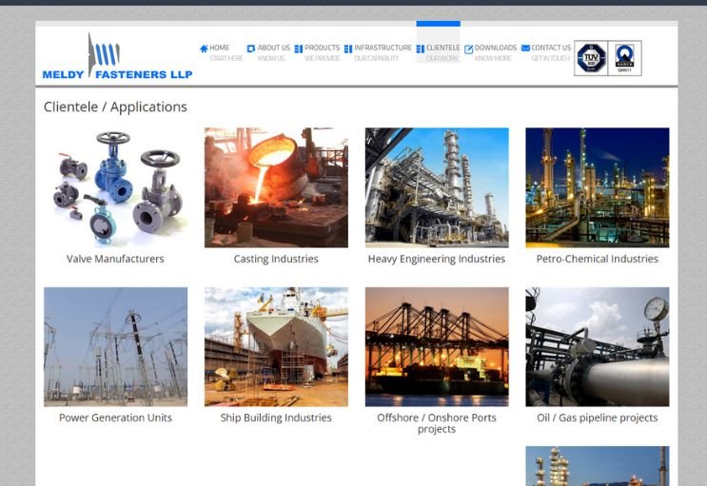The height and width of the screenshot is (486, 707).
Task: Open the Petro-Chemical Industries image
Action: pyautogui.click(x=598, y=187)
